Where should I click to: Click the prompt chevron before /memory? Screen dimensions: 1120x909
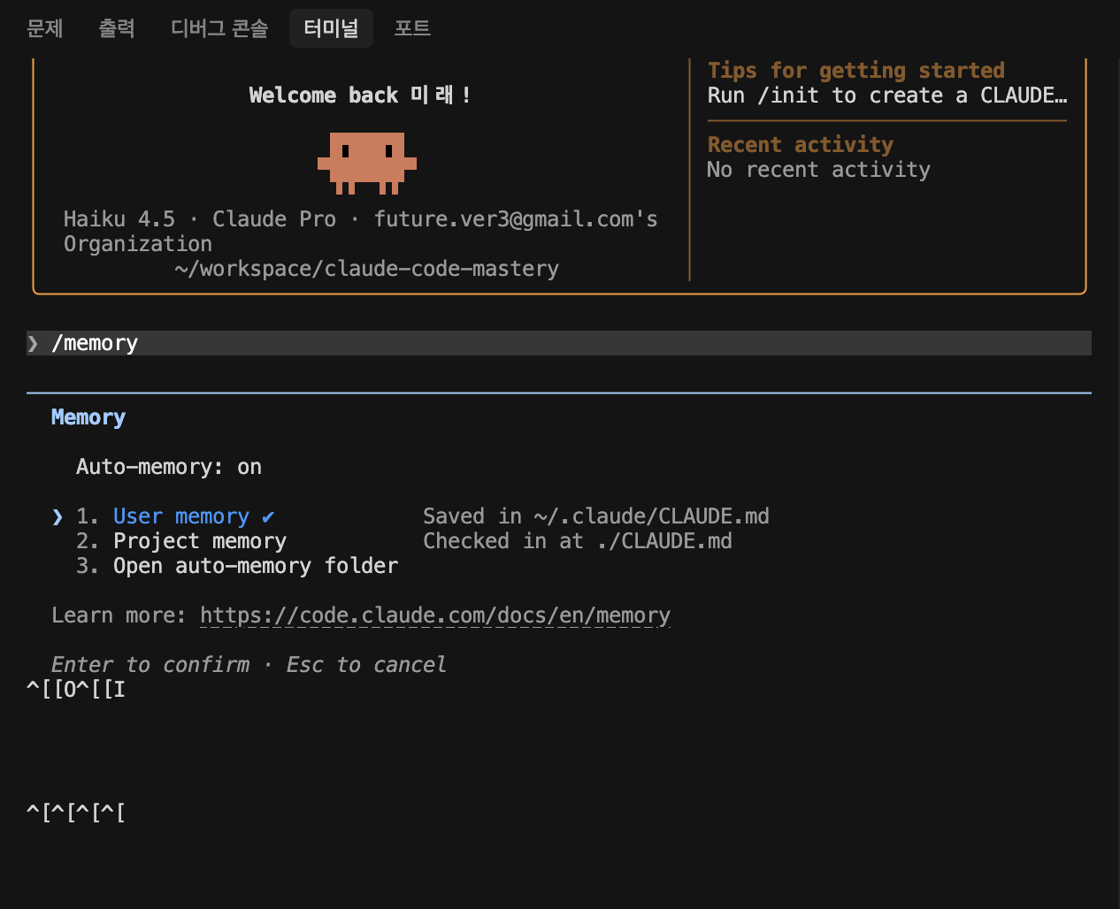[x=34, y=343]
